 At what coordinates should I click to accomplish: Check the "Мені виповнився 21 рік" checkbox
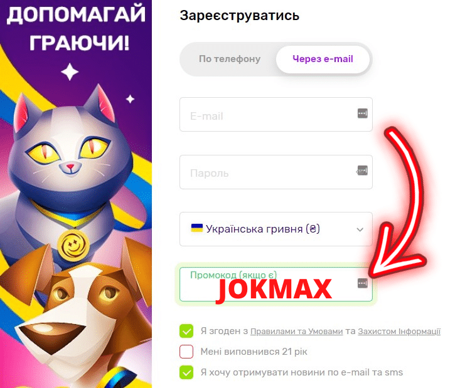pyautogui.click(x=186, y=352)
